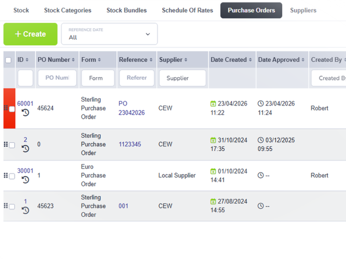Image resolution: width=346 pixels, height=259 pixels.
Task: Open order ID 60001 link
Action: click(x=25, y=104)
